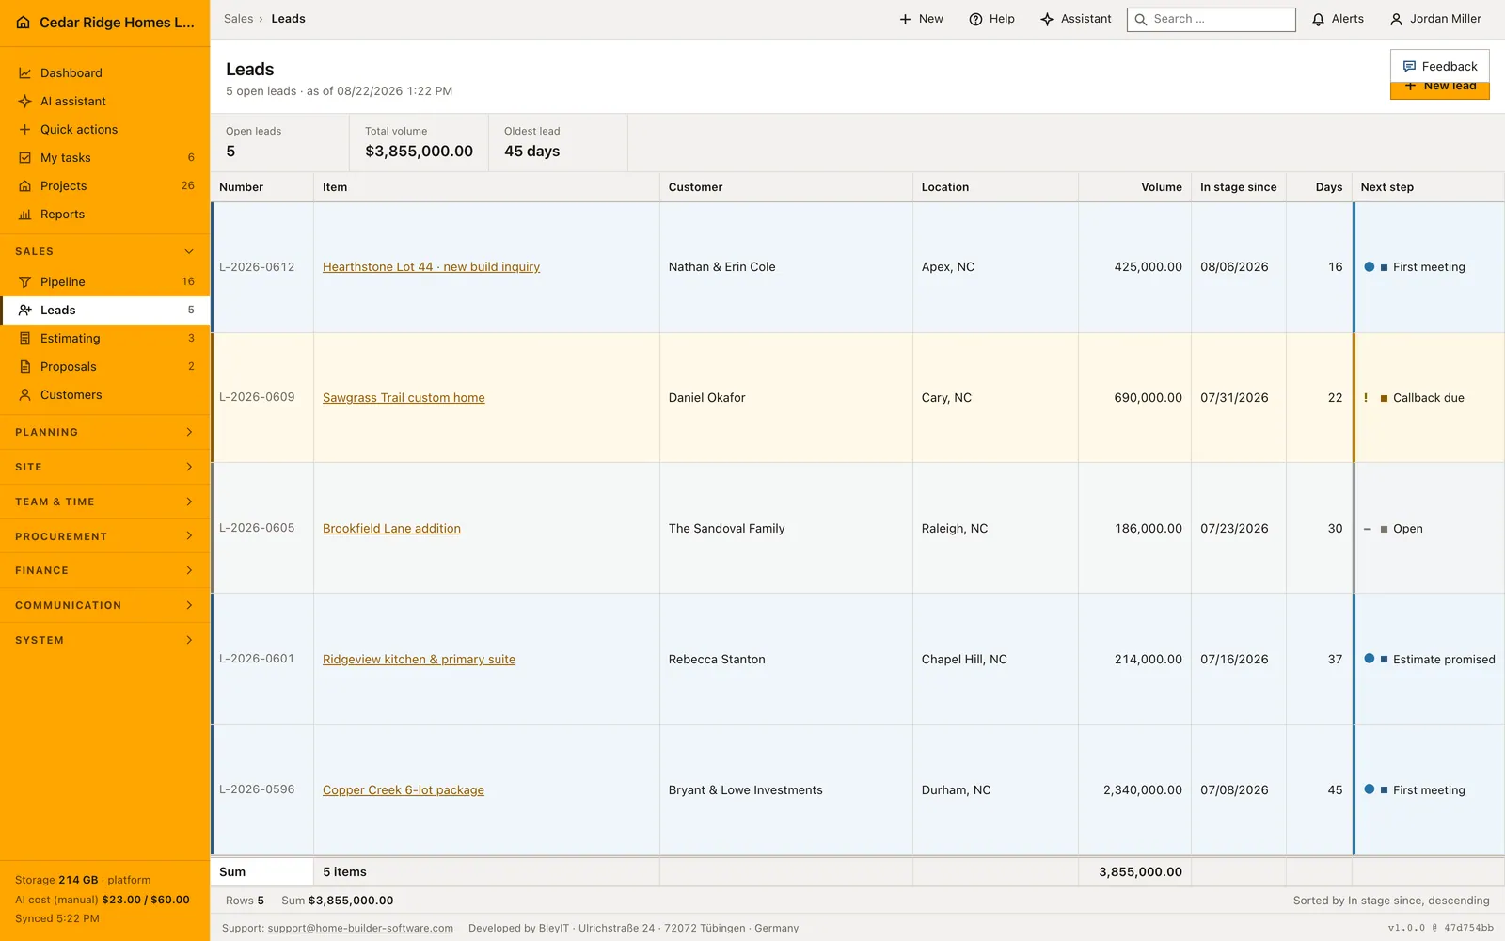The width and height of the screenshot is (1505, 941).
Task: Click the Jordan Miller user icon
Action: coord(1396,19)
